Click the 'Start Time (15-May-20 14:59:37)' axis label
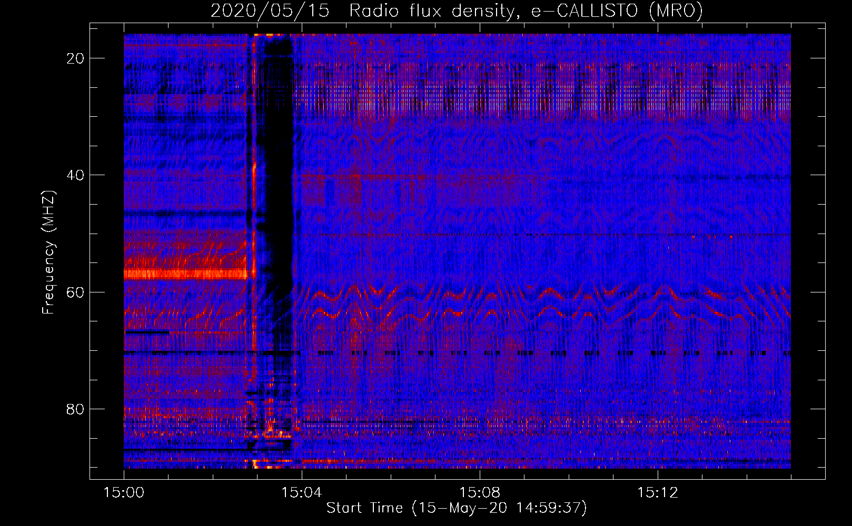Screen dimensions: 852x526 pyautogui.click(x=457, y=508)
